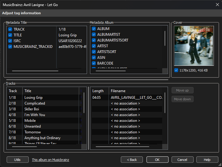222x167 pixels.
Task: Toggle the ALBUMARTISTSORT checkbox
Action: 94,40
